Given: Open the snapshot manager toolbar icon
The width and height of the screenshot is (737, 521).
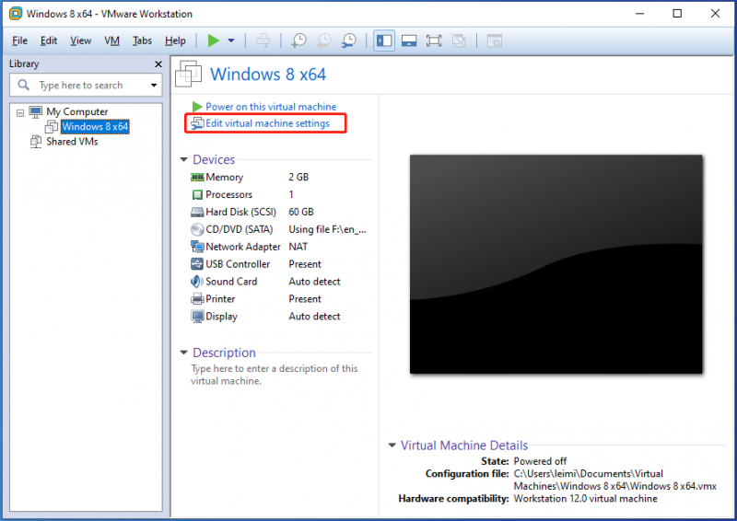Looking at the screenshot, I should tap(349, 41).
